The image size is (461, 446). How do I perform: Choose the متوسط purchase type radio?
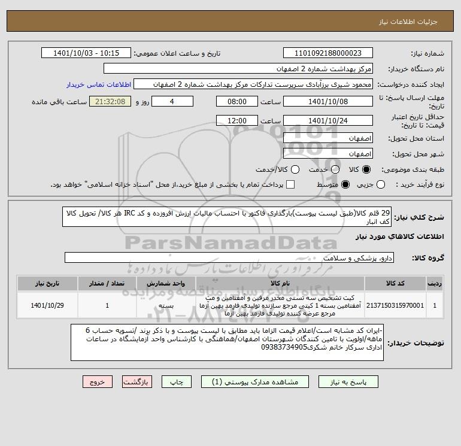point(345,184)
